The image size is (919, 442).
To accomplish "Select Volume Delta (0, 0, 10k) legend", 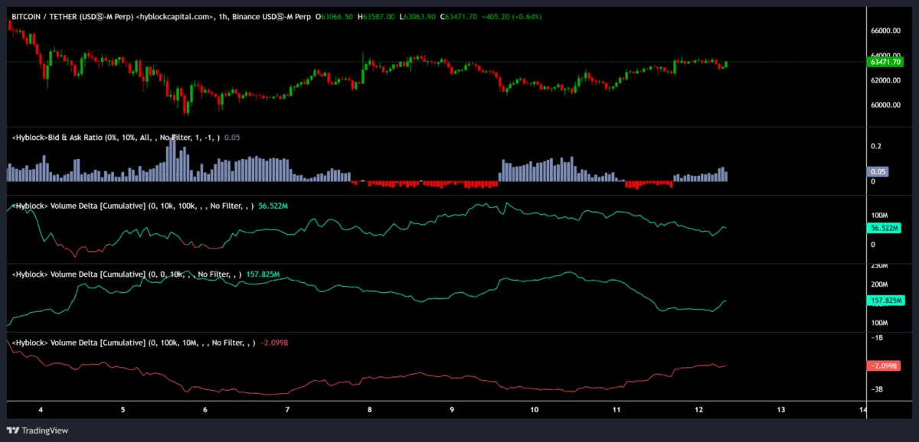I will coord(126,274).
